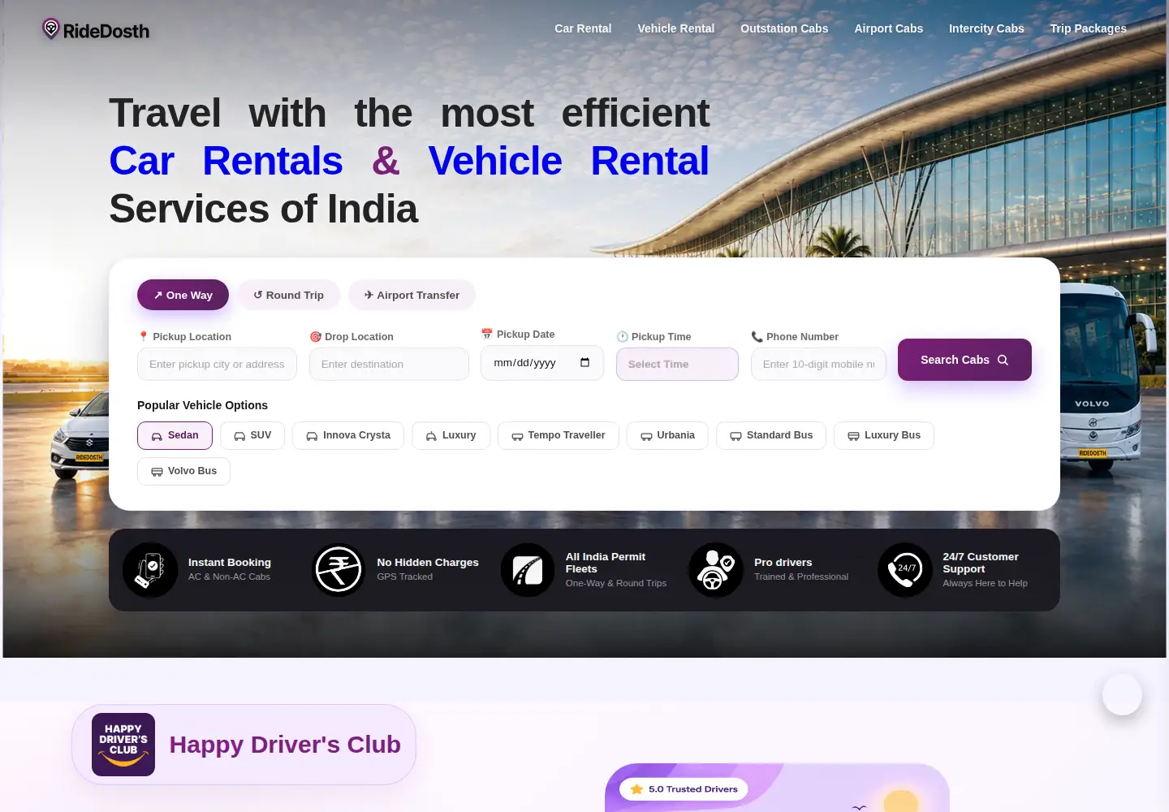Click the Phone Number handset icon
The height and width of the screenshot is (812, 1169).
tap(757, 336)
